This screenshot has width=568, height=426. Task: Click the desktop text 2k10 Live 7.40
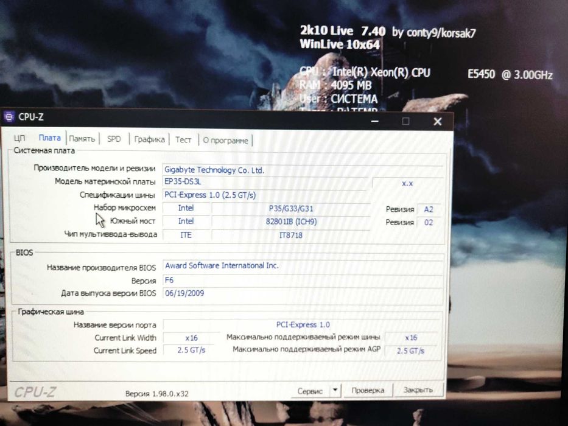tap(342, 31)
